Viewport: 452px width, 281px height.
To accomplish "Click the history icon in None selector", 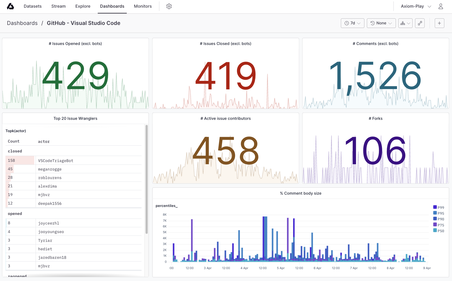I will pyautogui.click(x=373, y=23).
